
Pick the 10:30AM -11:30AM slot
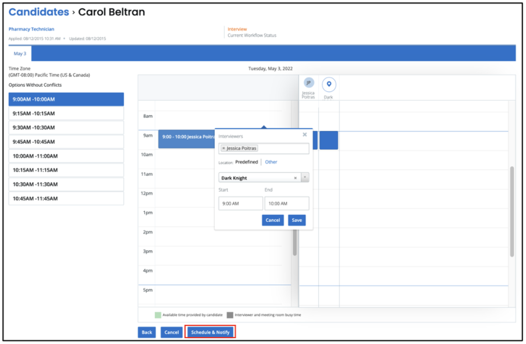click(x=66, y=184)
